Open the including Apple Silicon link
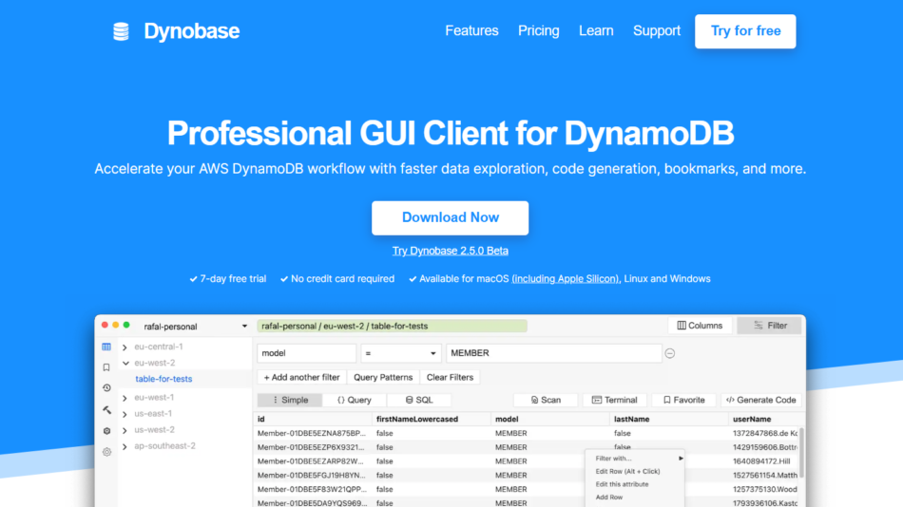Image resolution: width=903 pixels, height=507 pixels. pos(566,279)
